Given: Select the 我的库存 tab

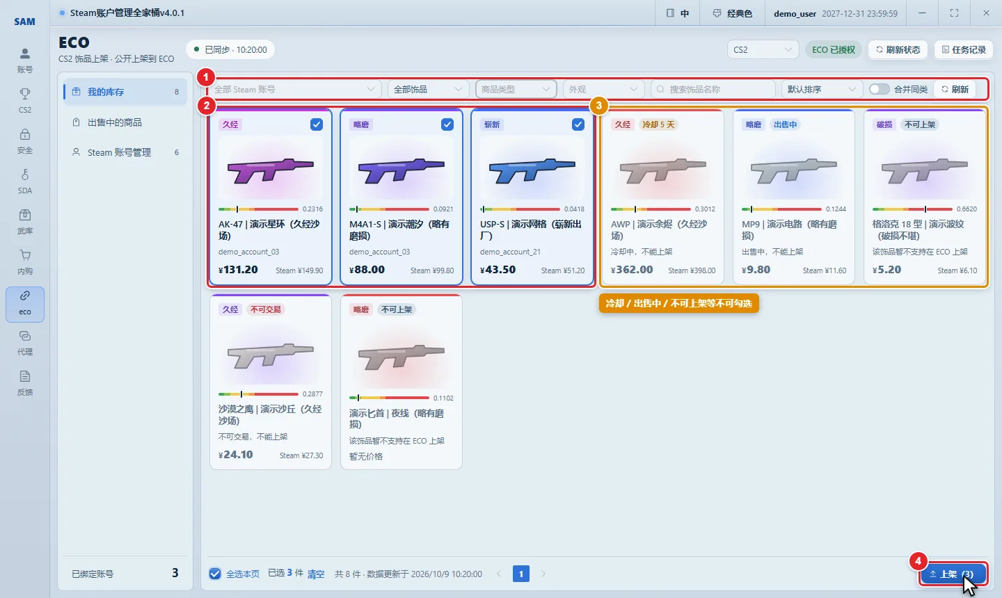Looking at the screenshot, I should (125, 92).
